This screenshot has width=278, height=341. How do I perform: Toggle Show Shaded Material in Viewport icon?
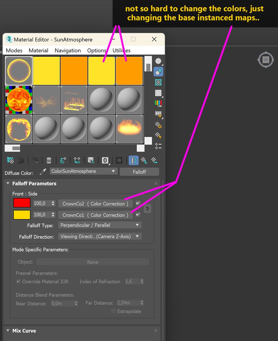119,160
